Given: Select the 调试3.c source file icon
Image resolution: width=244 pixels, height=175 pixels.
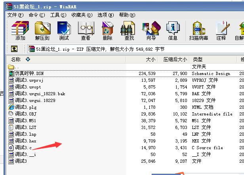Looking at the screenshot, I should 11,148.
